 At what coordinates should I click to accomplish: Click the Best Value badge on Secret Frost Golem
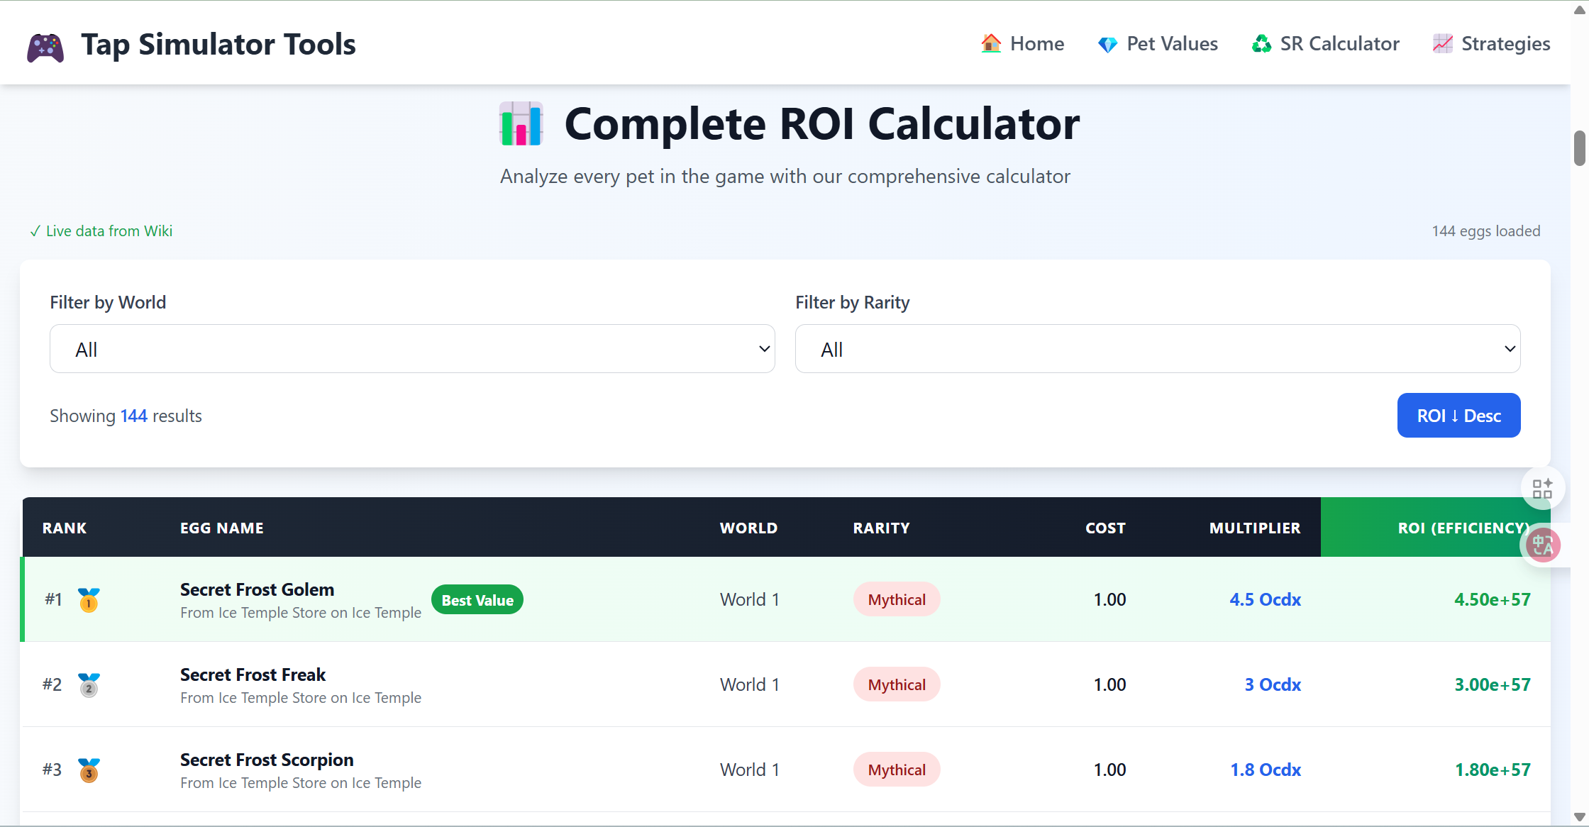tap(477, 599)
